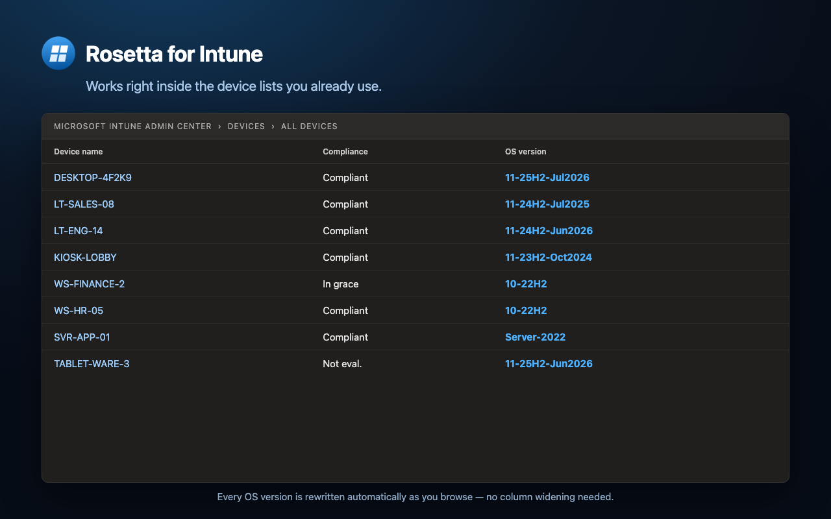Click OS version Server-2022
Image resolution: width=831 pixels, height=519 pixels.
pyautogui.click(x=535, y=337)
